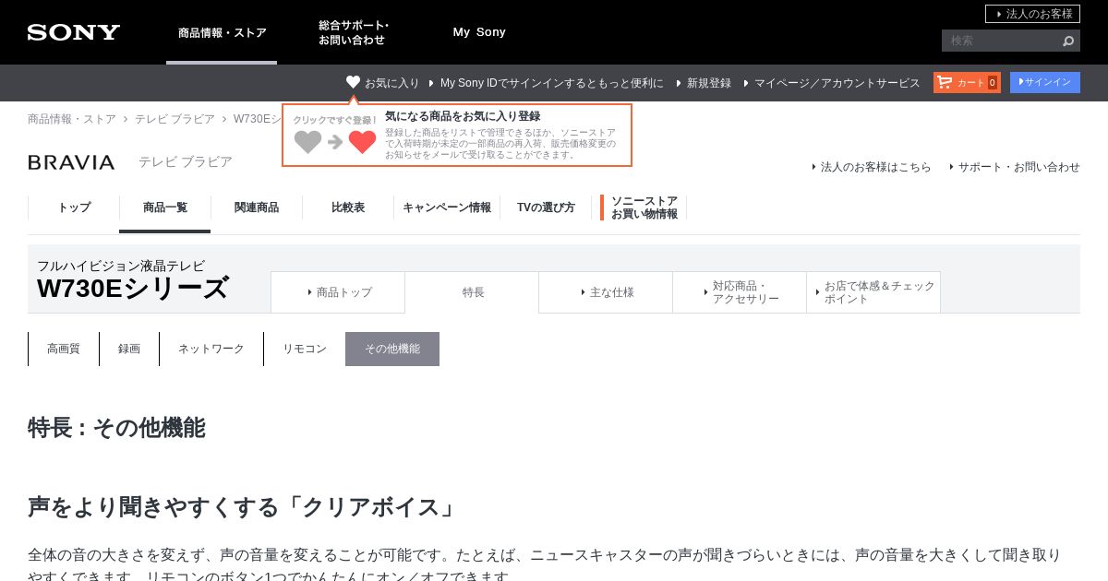
Task: Select 比較表 tab
Action: pos(348,207)
